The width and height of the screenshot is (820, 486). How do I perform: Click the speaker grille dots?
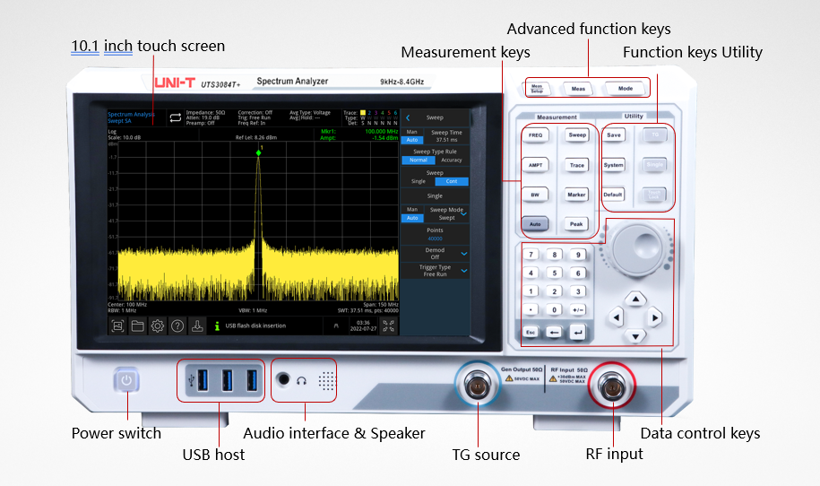327,381
